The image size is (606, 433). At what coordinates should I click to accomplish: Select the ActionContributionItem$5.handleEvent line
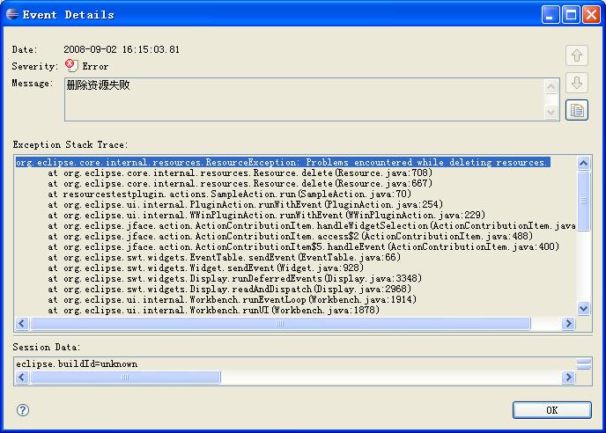(x=303, y=246)
